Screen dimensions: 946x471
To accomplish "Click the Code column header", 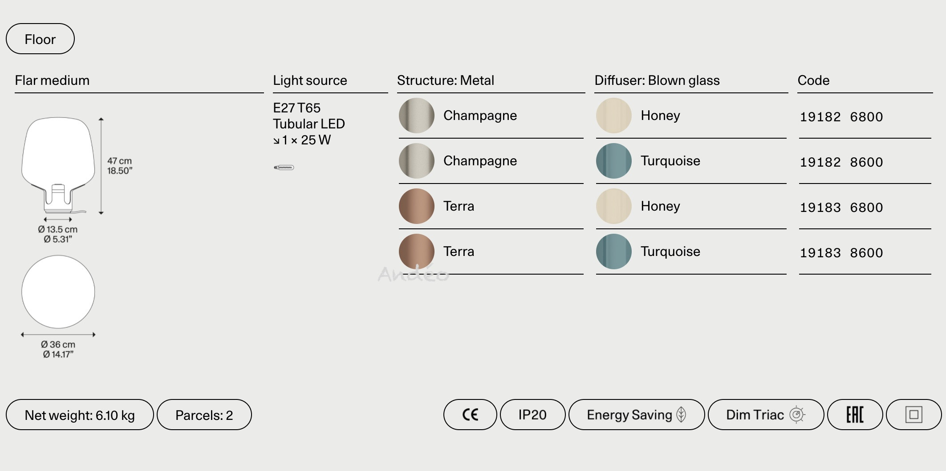I will 813,80.
